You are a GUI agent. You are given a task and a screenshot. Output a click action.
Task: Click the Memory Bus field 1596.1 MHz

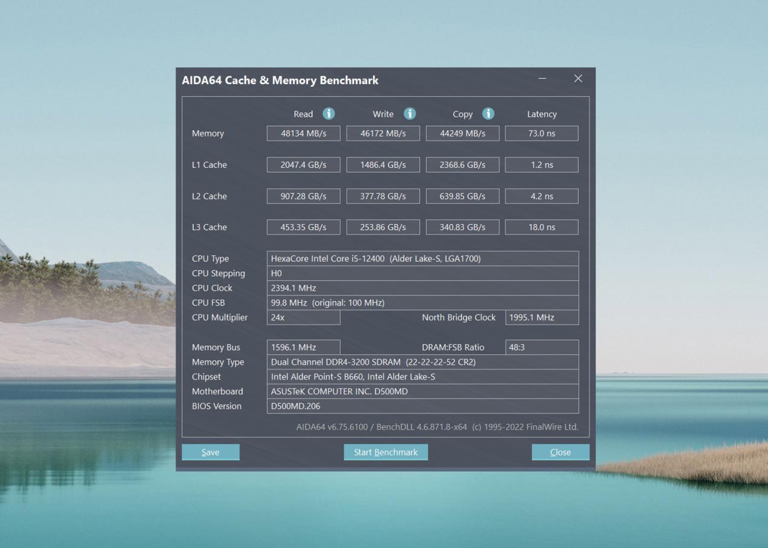(303, 348)
